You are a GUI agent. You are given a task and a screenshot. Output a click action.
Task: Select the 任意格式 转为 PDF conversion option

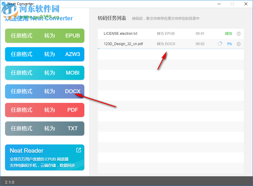44,110
